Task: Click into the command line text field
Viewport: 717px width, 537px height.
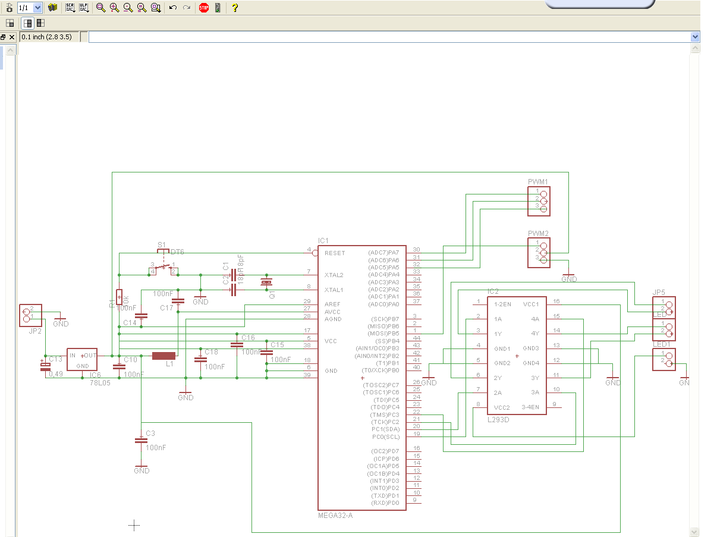Action: (x=386, y=37)
